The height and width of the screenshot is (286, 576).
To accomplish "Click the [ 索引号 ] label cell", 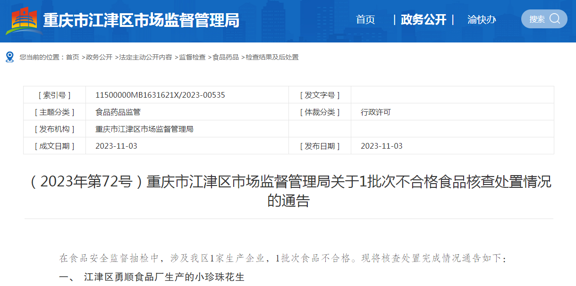I will click(55, 95).
